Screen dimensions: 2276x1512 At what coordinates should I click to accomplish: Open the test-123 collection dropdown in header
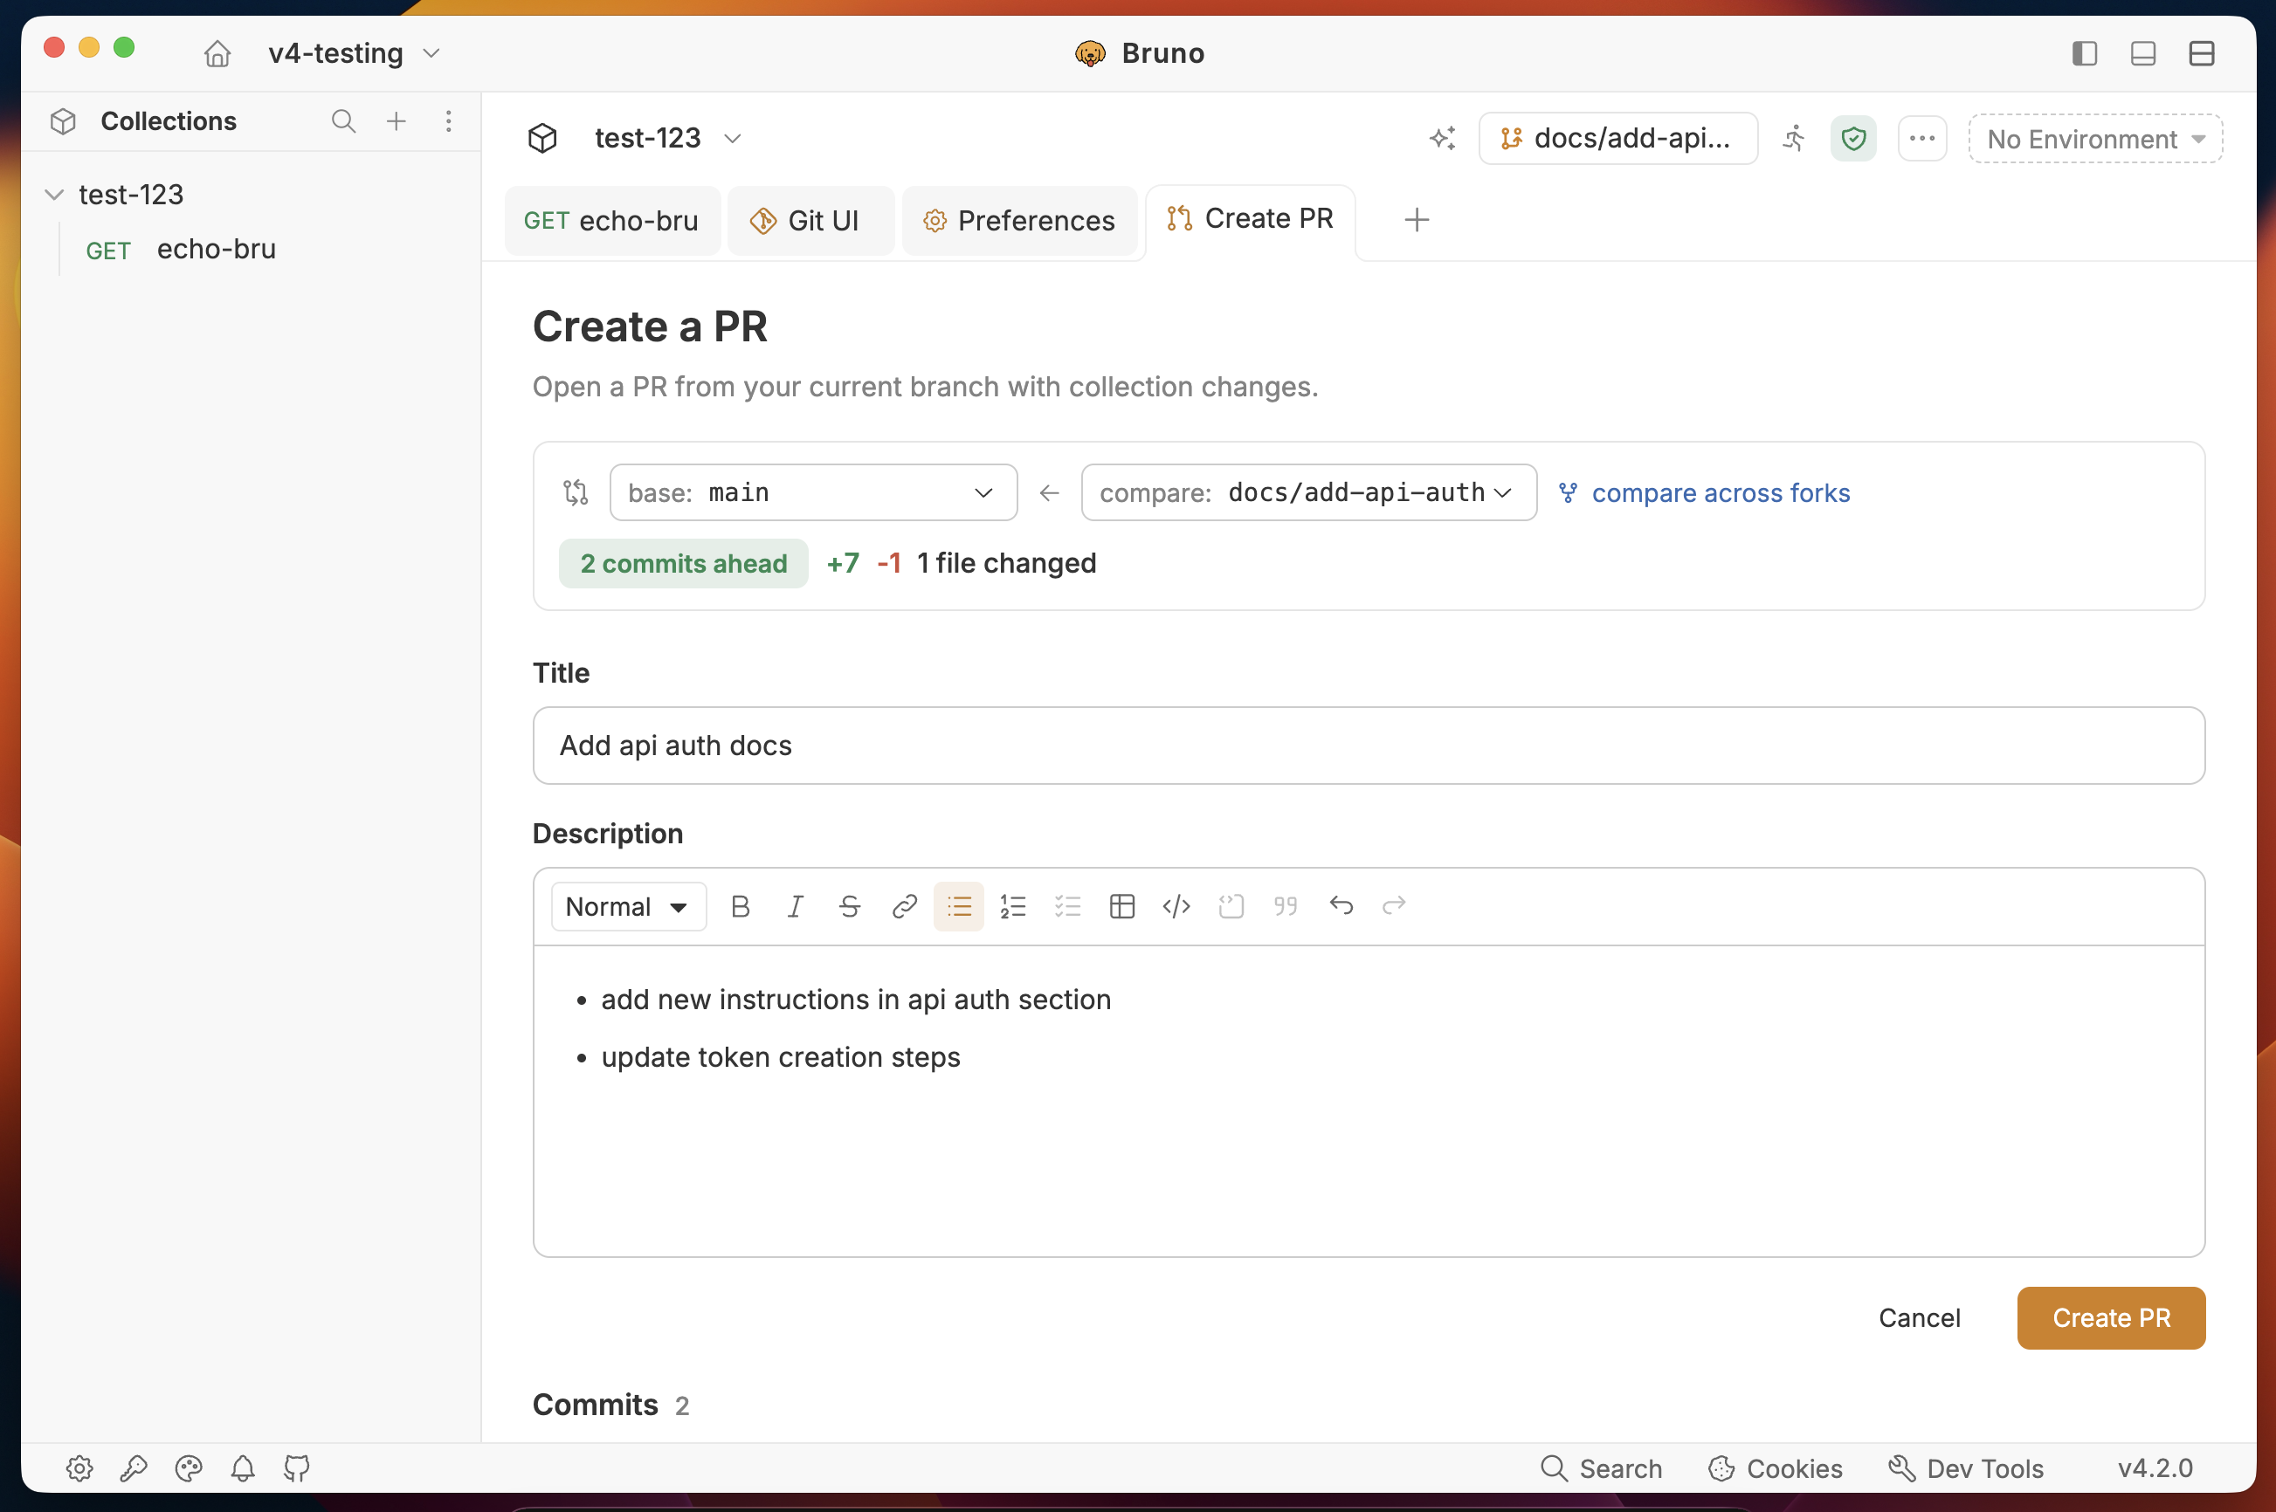tap(669, 139)
